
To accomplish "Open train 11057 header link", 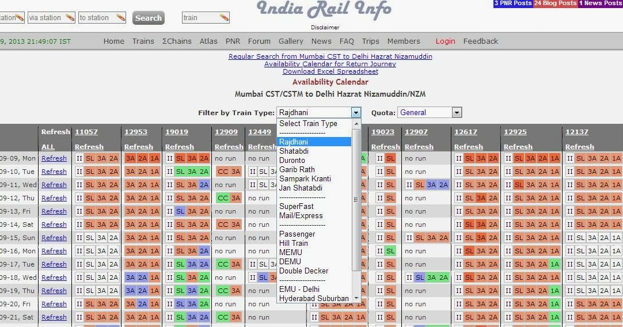I will point(86,132).
